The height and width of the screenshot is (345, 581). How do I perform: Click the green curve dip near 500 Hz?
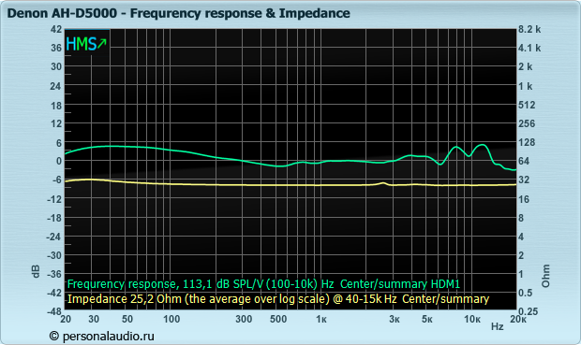280,166
